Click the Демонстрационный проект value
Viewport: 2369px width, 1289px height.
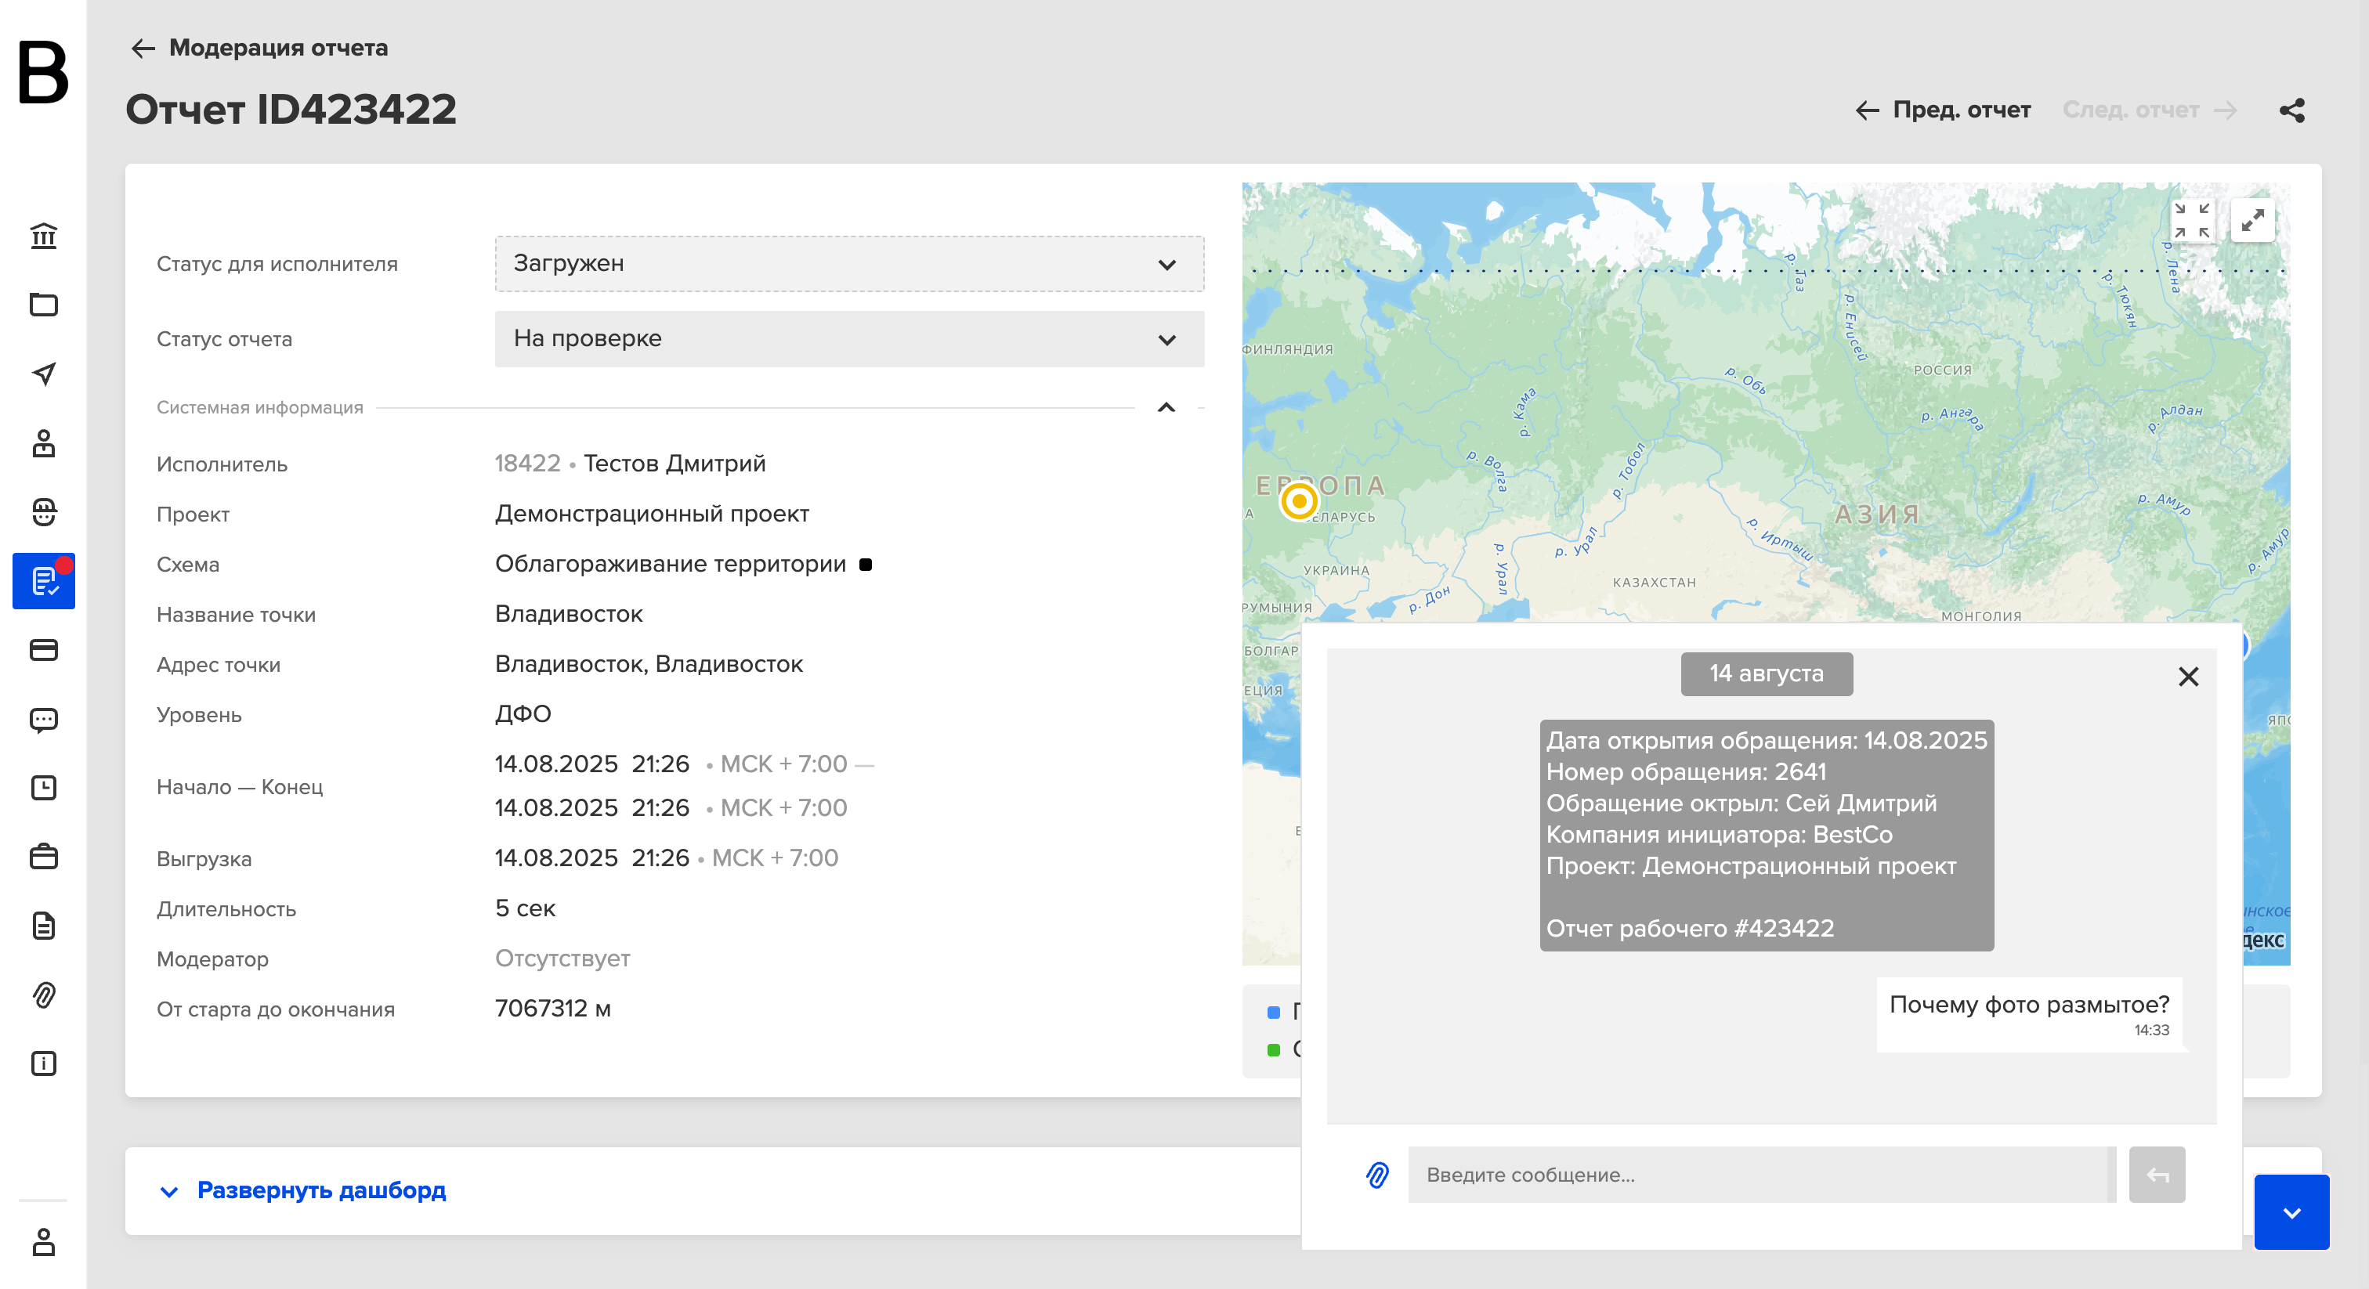[x=652, y=514]
